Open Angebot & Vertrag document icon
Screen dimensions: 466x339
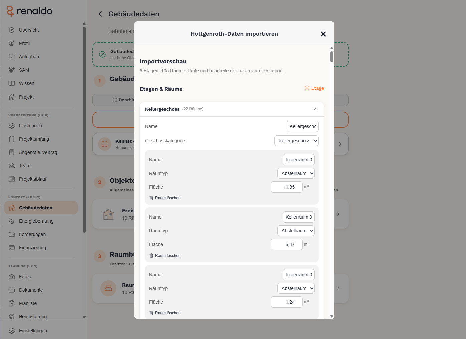click(x=12, y=152)
